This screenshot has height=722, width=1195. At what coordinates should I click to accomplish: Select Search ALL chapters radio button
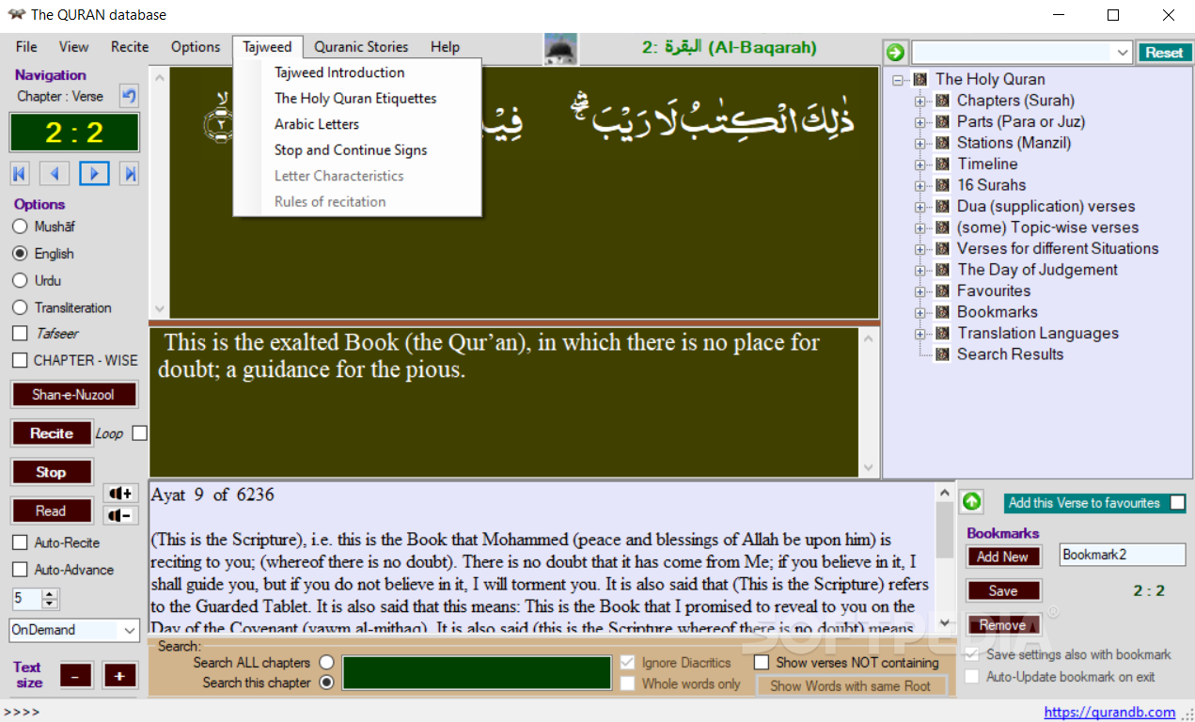(x=327, y=663)
